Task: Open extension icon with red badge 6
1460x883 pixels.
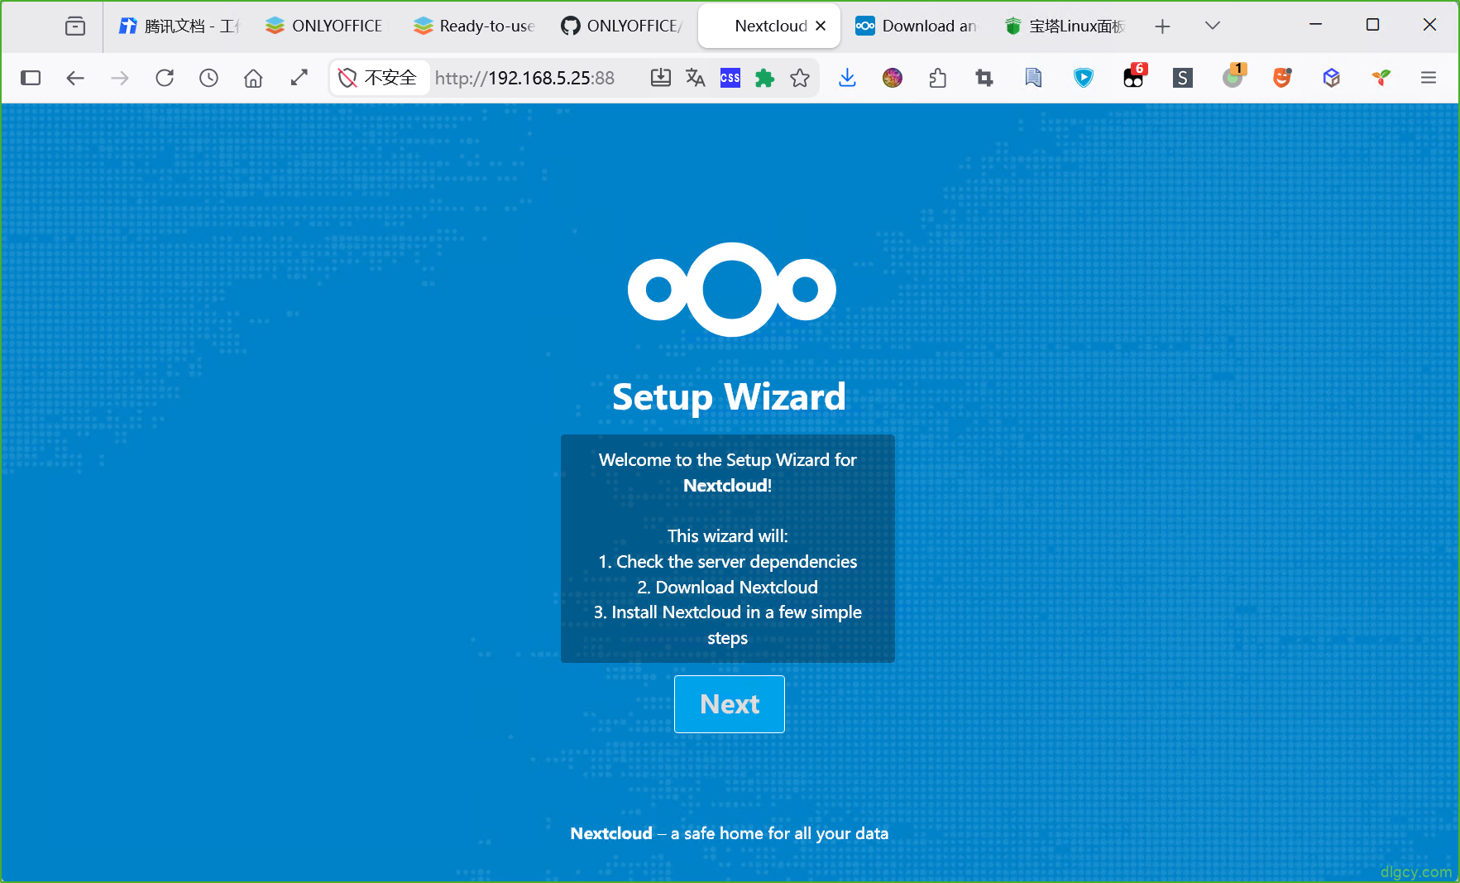Action: coord(1134,76)
